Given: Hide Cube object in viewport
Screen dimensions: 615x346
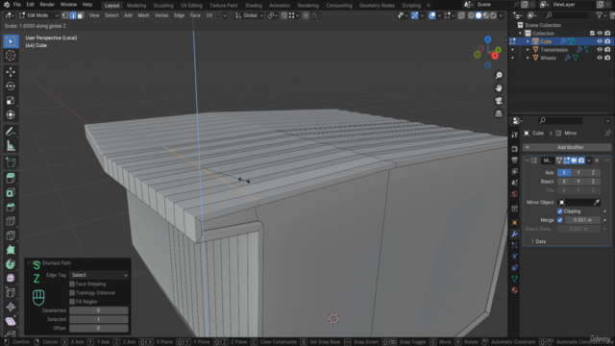Looking at the screenshot, I should tap(600, 41).
